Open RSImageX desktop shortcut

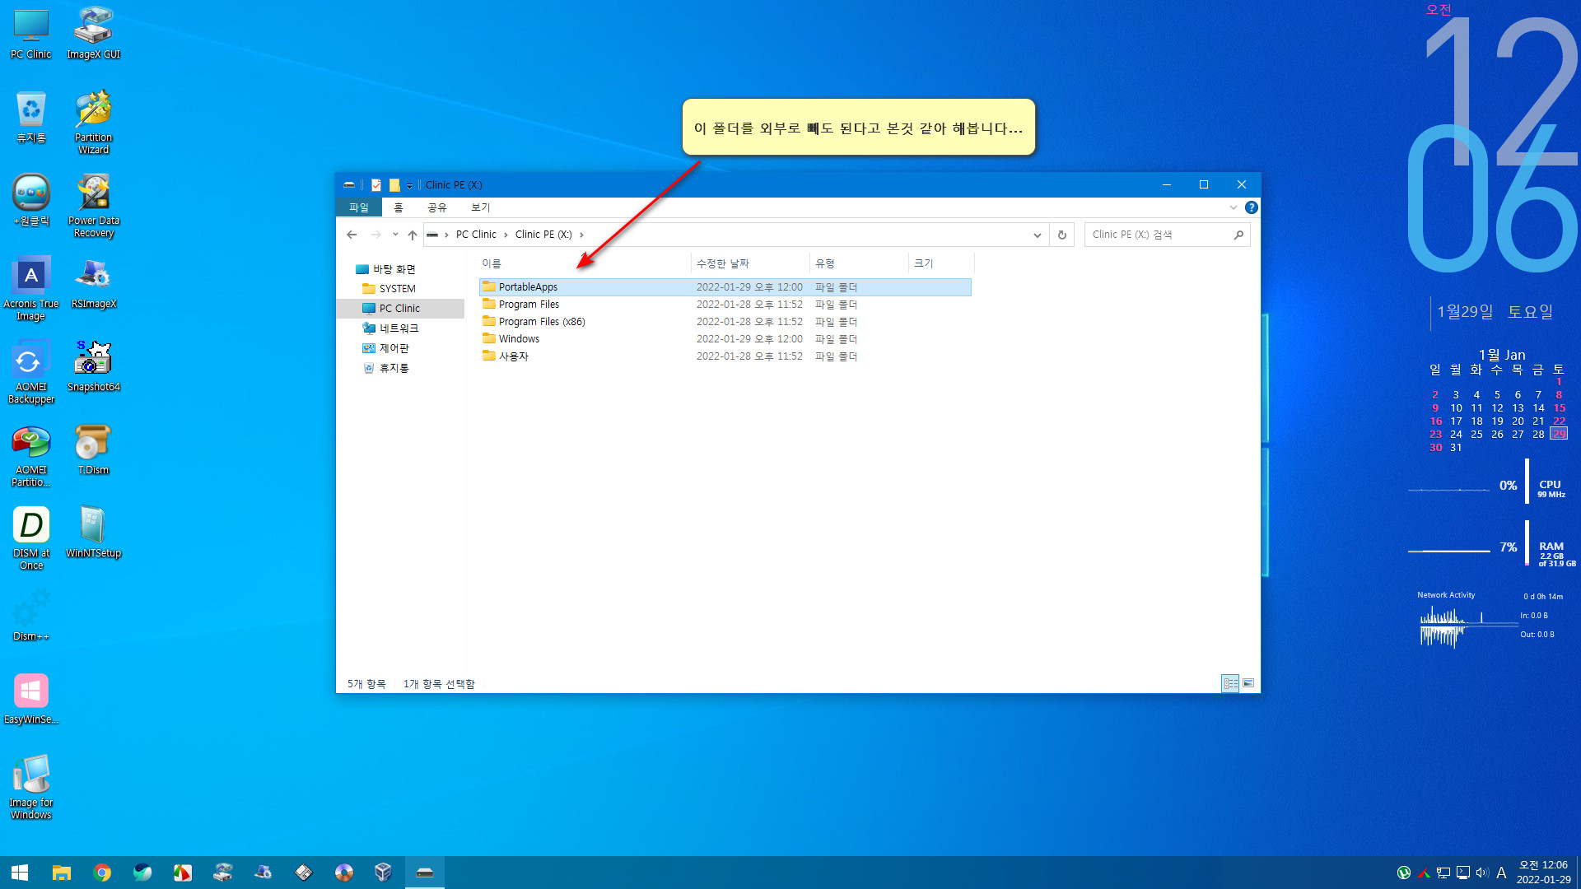pos(93,283)
